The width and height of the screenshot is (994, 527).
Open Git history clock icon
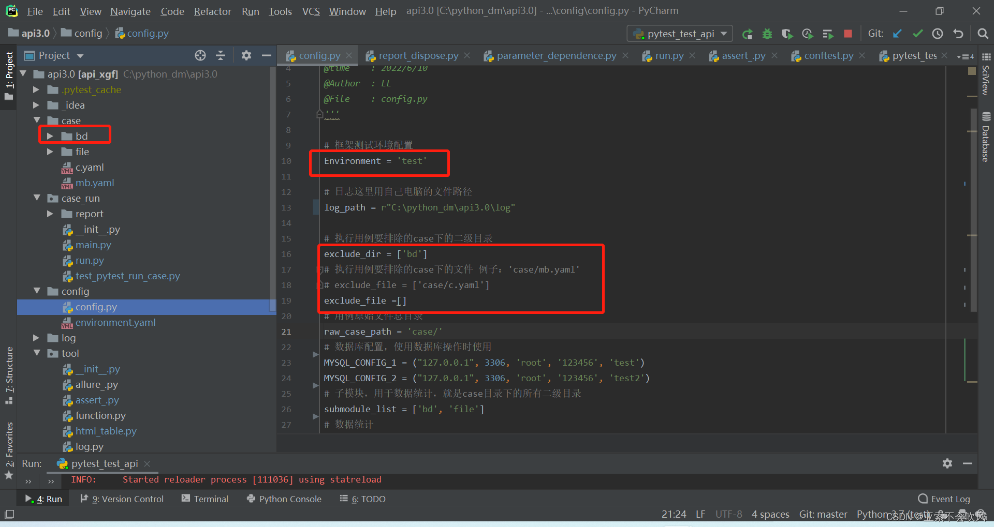pos(938,34)
